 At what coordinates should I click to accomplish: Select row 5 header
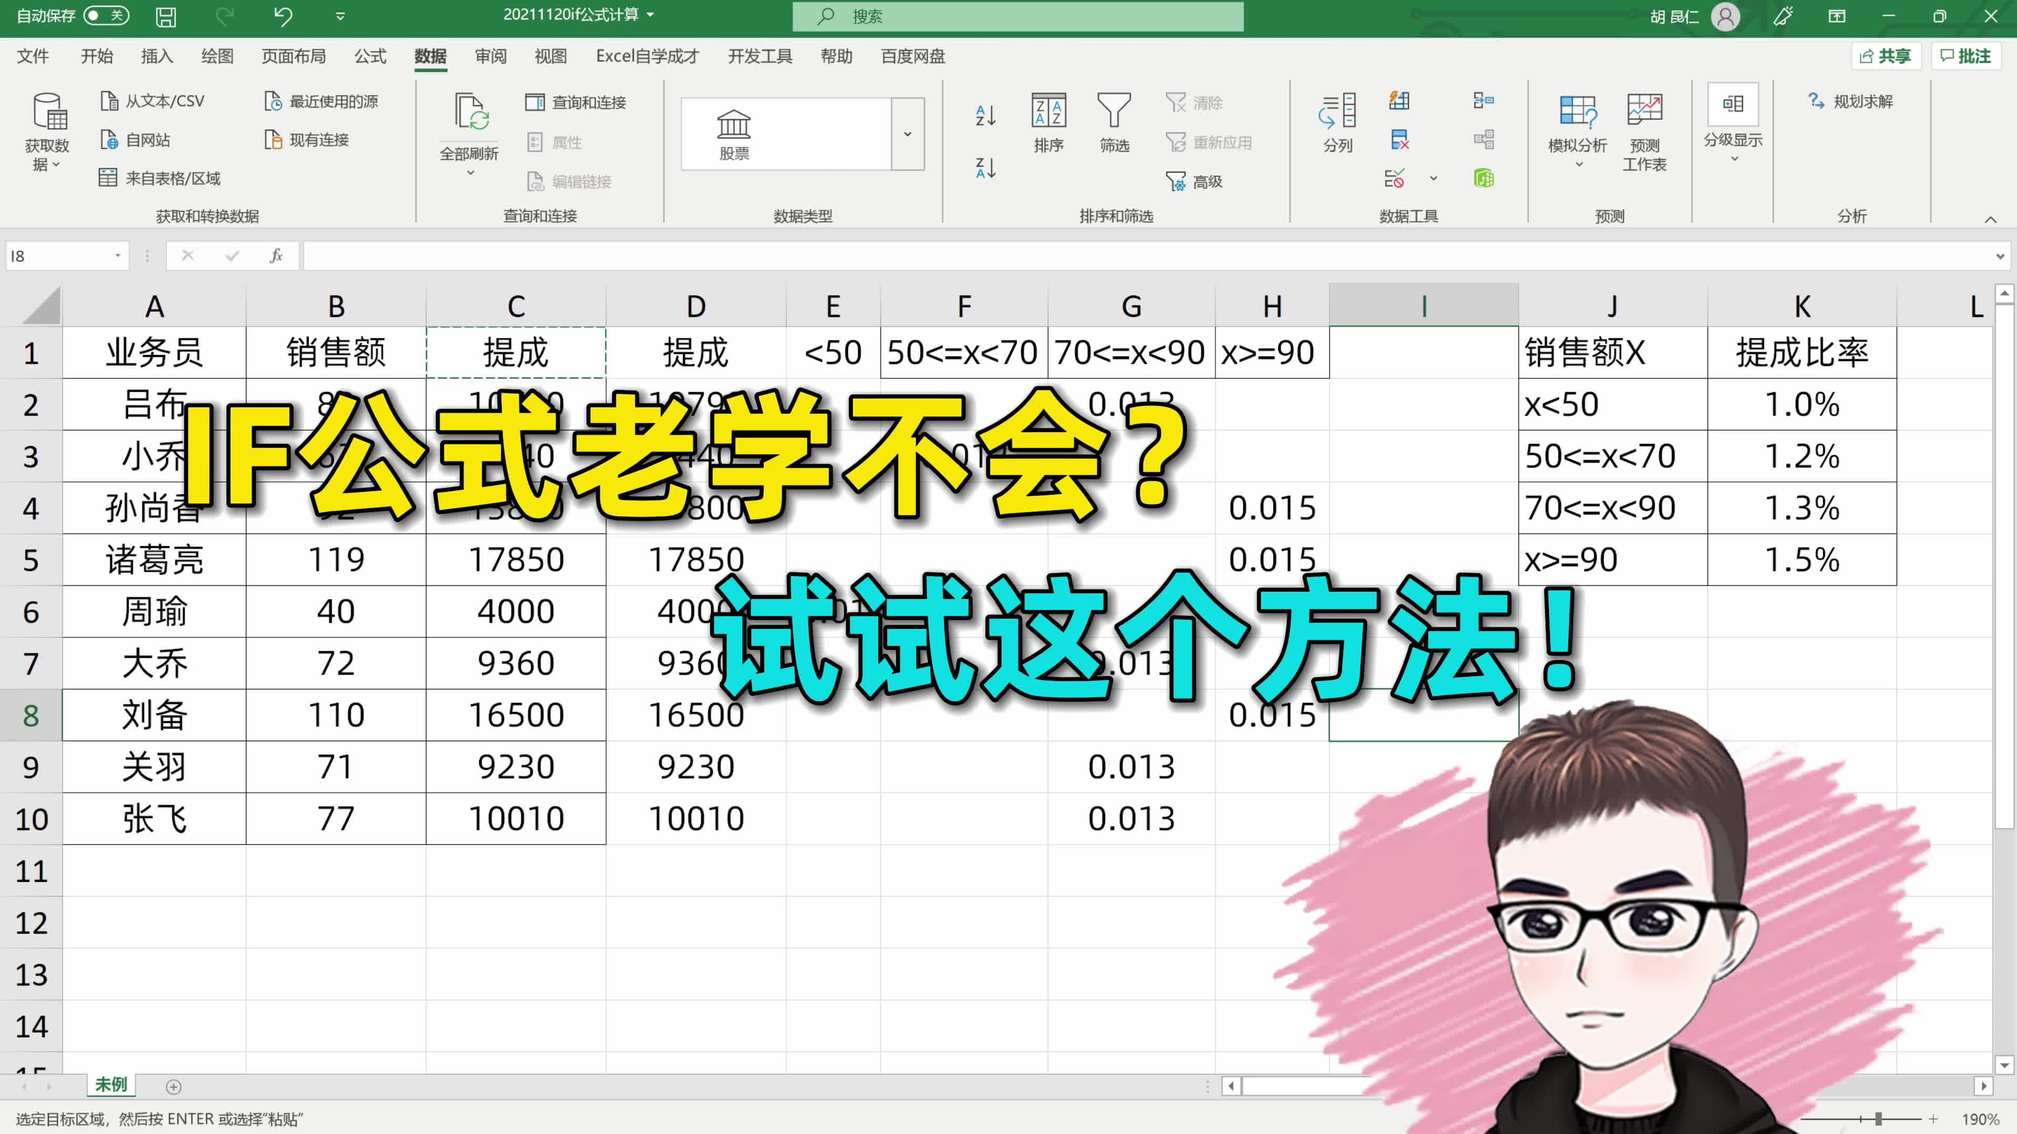(30, 560)
